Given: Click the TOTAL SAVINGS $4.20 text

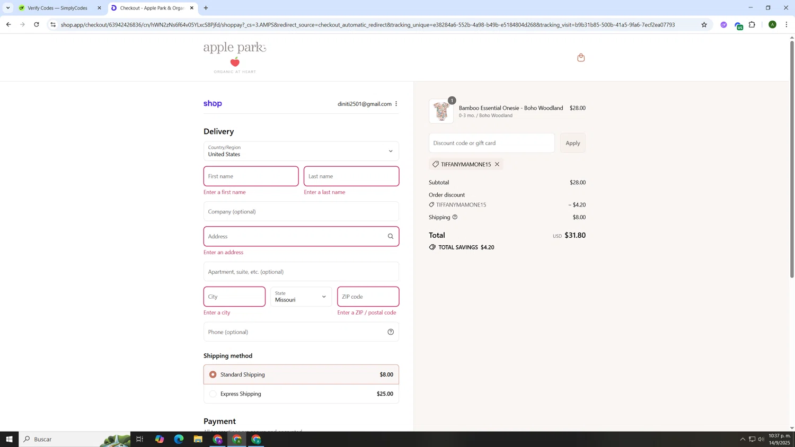Looking at the screenshot, I should pyautogui.click(x=466, y=247).
